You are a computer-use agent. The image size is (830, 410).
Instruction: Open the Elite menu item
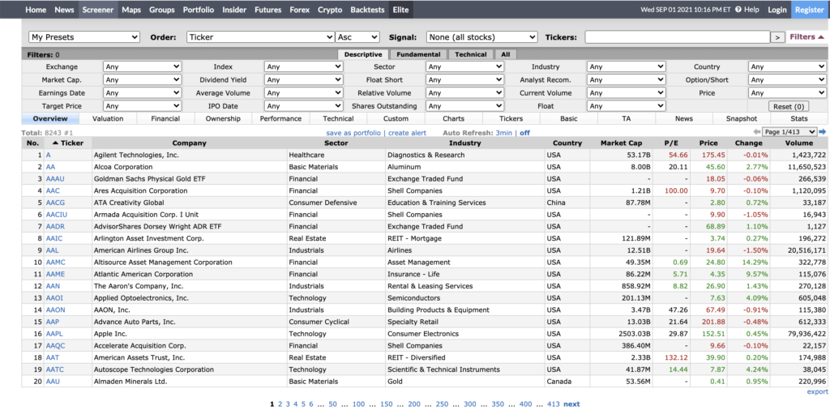[401, 10]
